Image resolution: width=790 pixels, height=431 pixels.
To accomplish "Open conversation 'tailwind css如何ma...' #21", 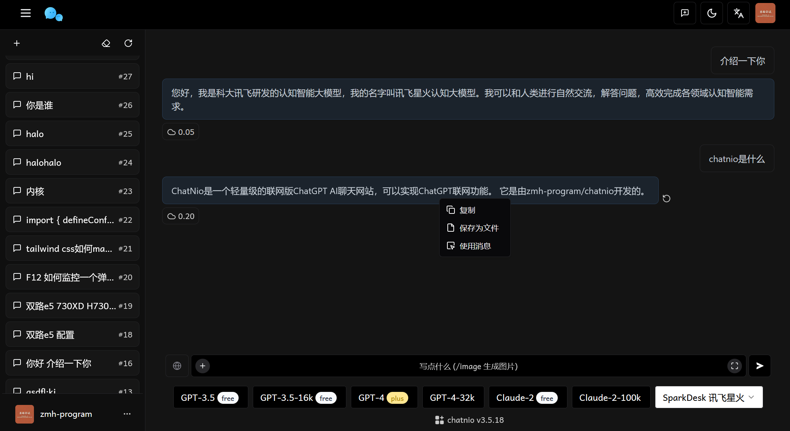I will tap(72, 248).
